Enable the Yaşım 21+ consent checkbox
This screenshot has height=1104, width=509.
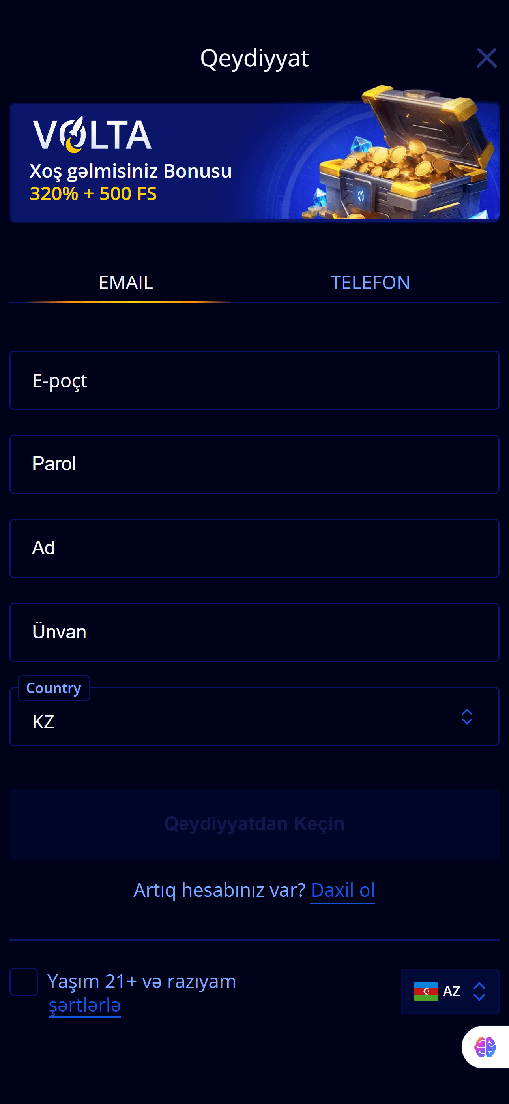(x=24, y=982)
